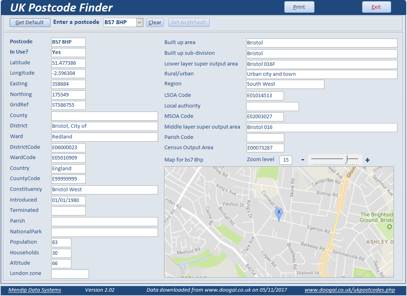407x296 pixels.
Task: Click the Altitude field showing 66
Action: click(61, 263)
